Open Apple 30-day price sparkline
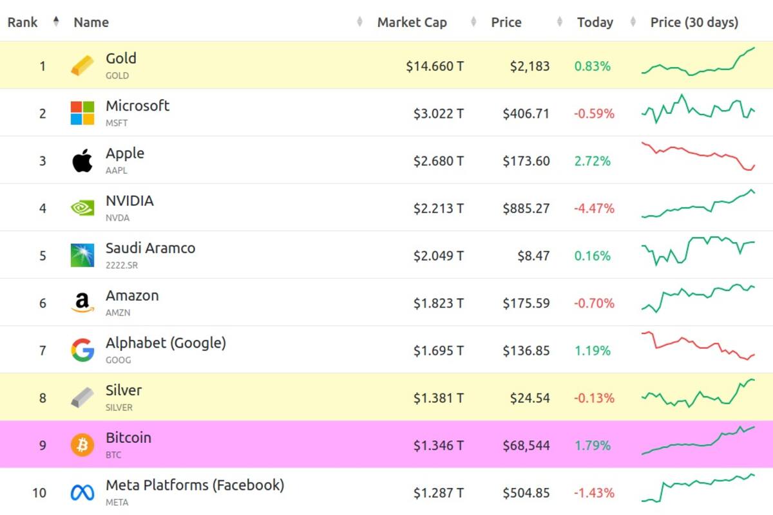The width and height of the screenshot is (773, 515). pyautogui.click(x=698, y=156)
